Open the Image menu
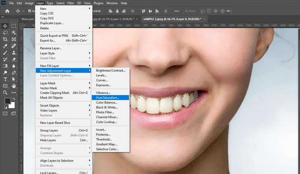Image resolution: width=300 pixels, height=174 pixels. pos(29,3)
